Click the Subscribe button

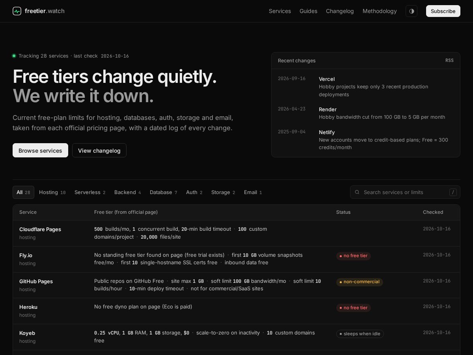pos(443,11)
